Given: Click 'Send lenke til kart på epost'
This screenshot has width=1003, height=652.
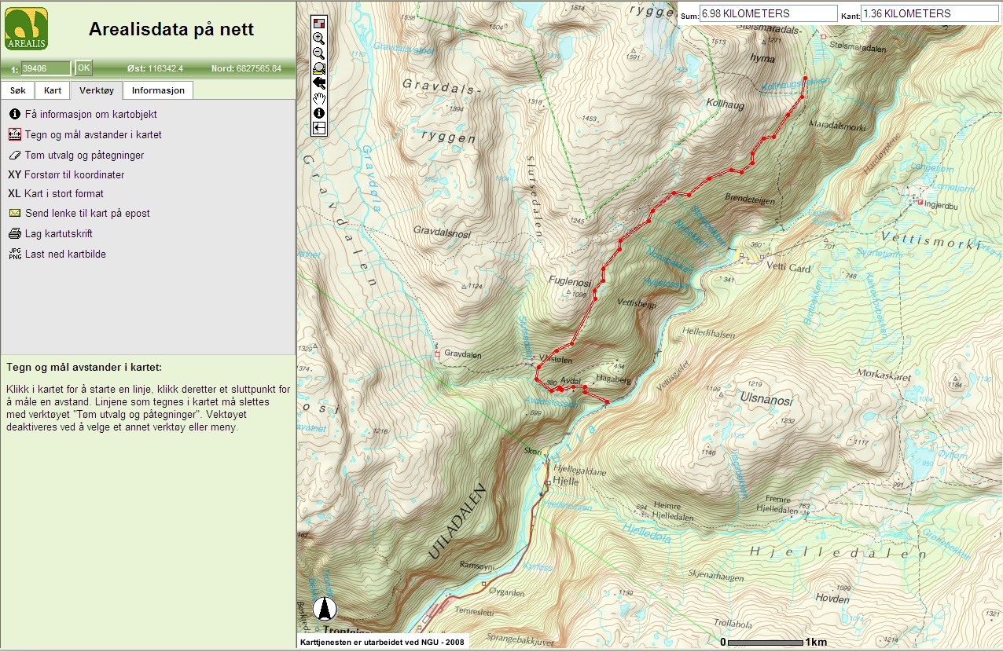Looking at the screenshot, I should 87,214.
